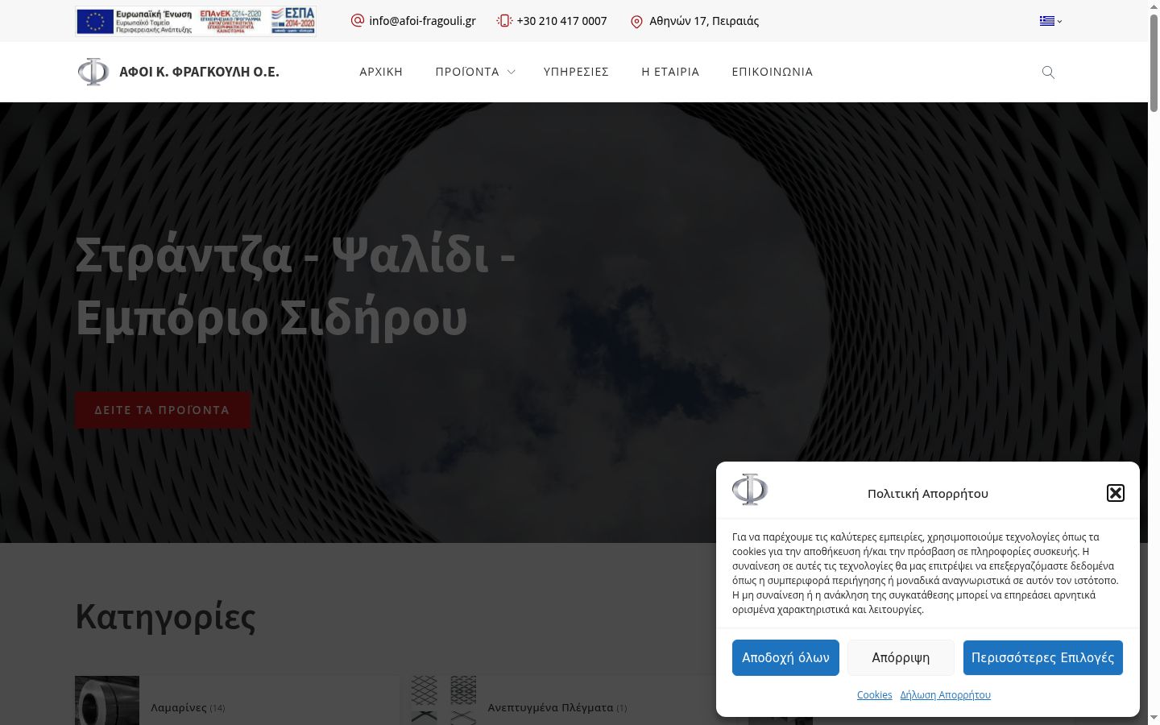The height and width of the screenshot is (725, 1160).
Task: Open the Η ΕΤΑΙΡΙΑ page
Action: [x=670, y=72]
